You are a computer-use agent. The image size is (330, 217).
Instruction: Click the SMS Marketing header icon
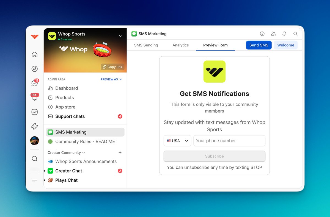pos(134,34)
